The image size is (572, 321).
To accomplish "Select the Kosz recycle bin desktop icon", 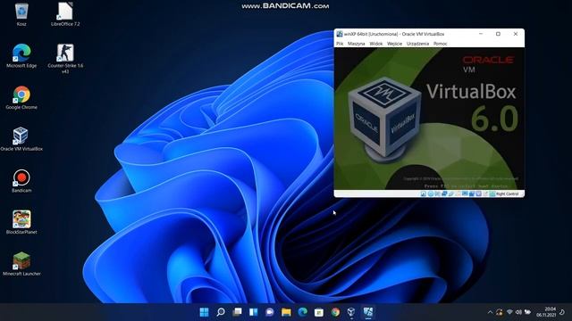I will (x=21, y=14).
